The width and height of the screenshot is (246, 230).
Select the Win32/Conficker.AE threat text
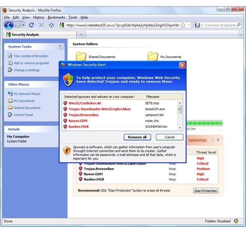(85, 103)
